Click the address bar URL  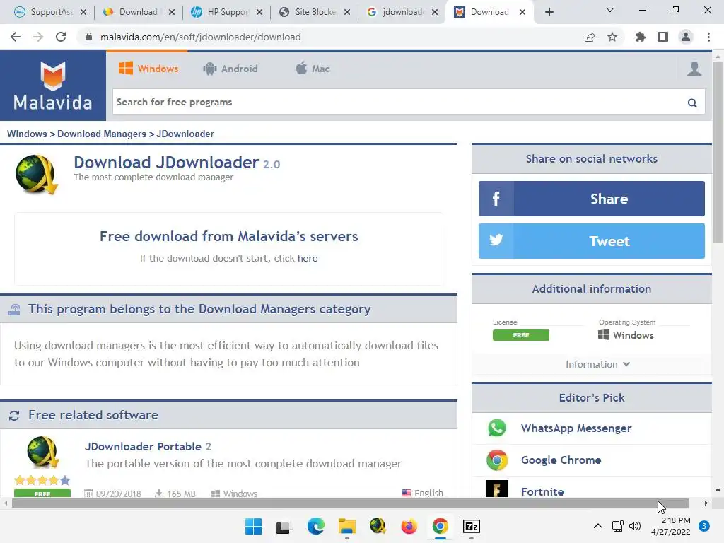click(200, 37)
